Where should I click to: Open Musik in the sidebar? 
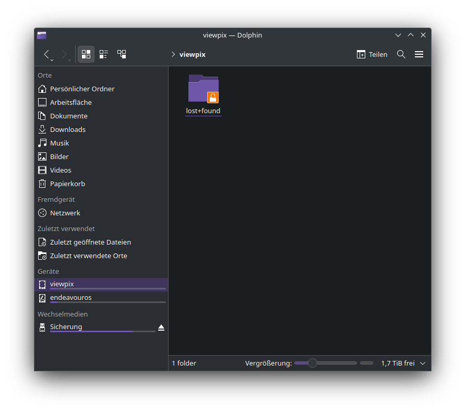pyautogui.click(x=101, y=143)
